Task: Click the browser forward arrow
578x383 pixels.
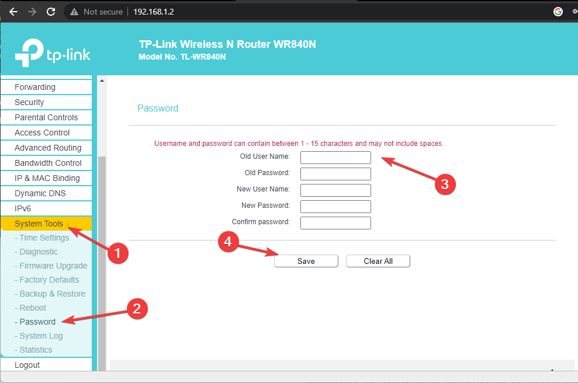Action: click(x=32, y=12)
